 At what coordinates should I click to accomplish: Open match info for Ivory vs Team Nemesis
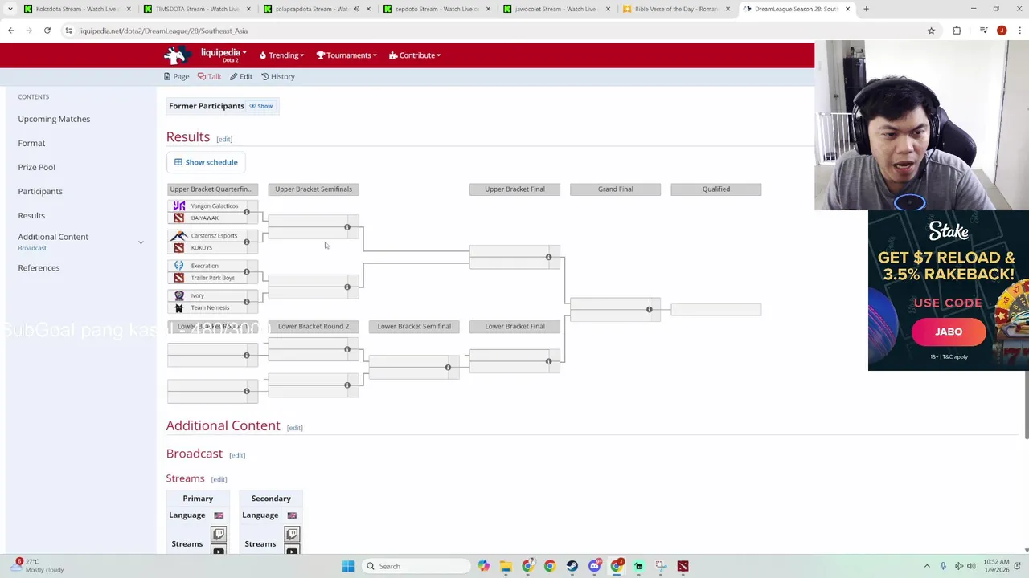[x=247, y=302]
